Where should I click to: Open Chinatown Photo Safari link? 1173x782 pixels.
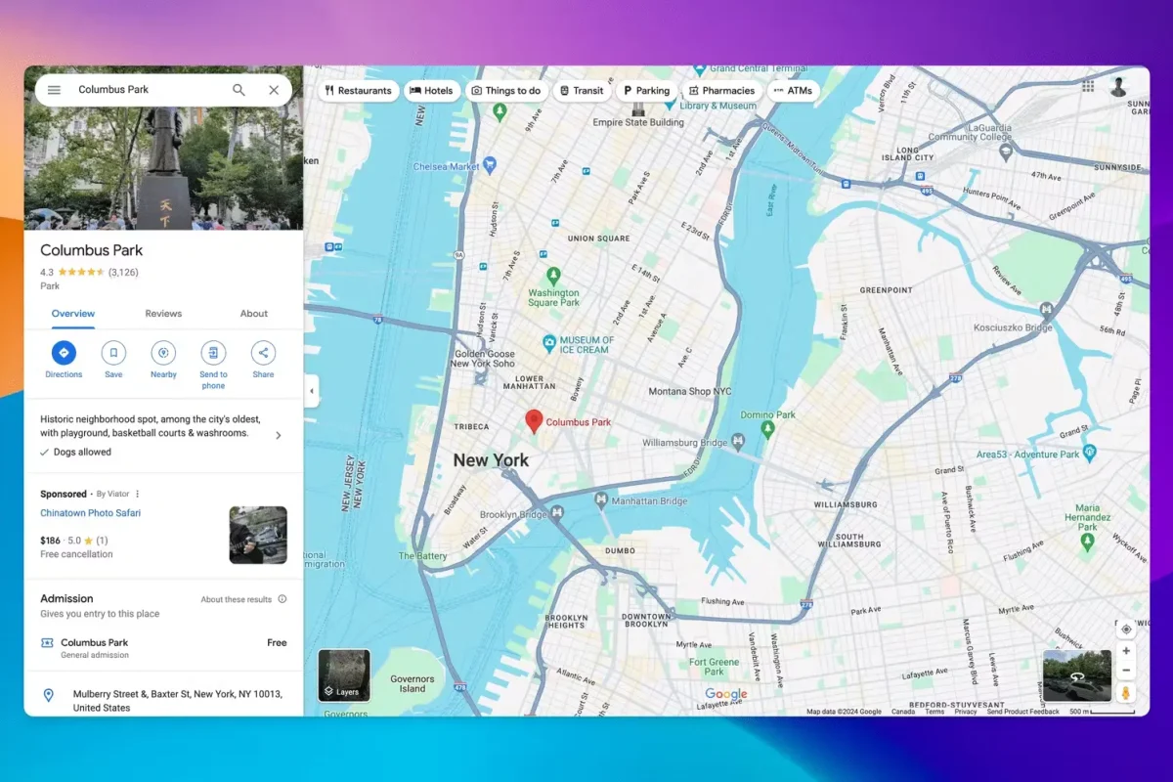[x=90, y=513]
